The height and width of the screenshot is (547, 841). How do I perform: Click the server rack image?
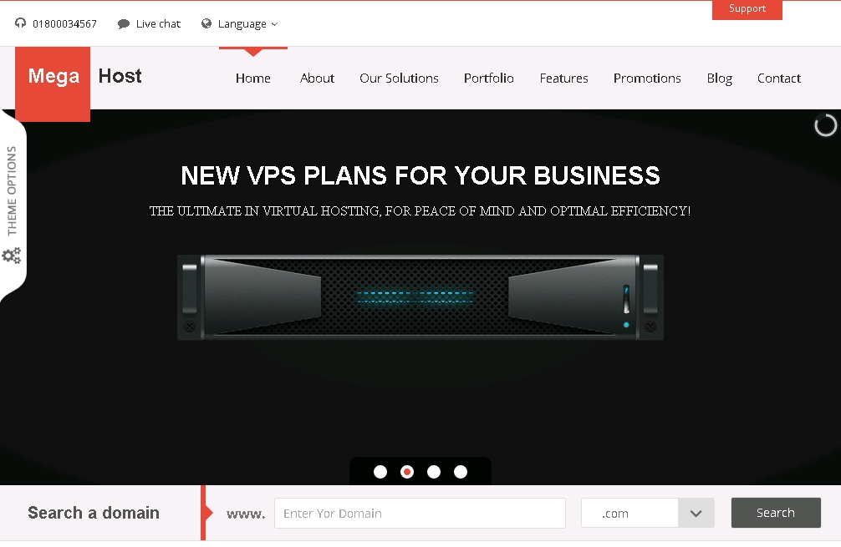(x=420, y=297)
